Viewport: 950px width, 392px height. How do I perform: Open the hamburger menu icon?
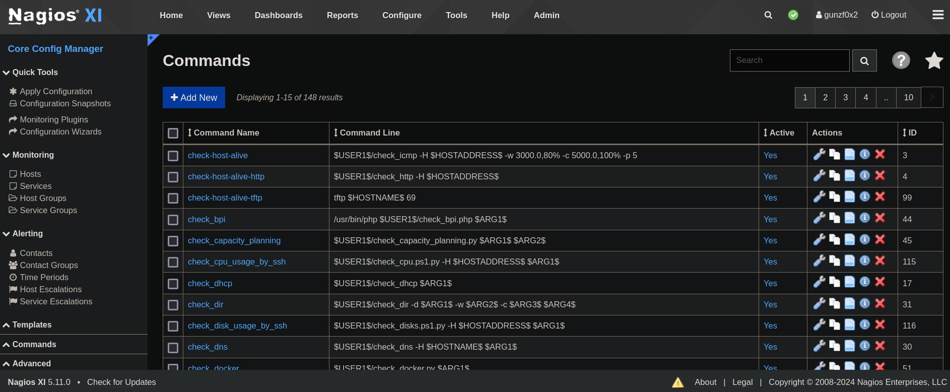click(938, 15)
